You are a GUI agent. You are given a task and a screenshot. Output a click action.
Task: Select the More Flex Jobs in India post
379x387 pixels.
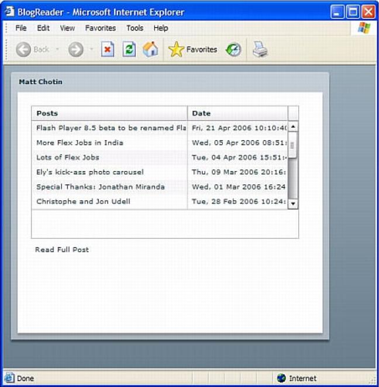tap(80, 142)
